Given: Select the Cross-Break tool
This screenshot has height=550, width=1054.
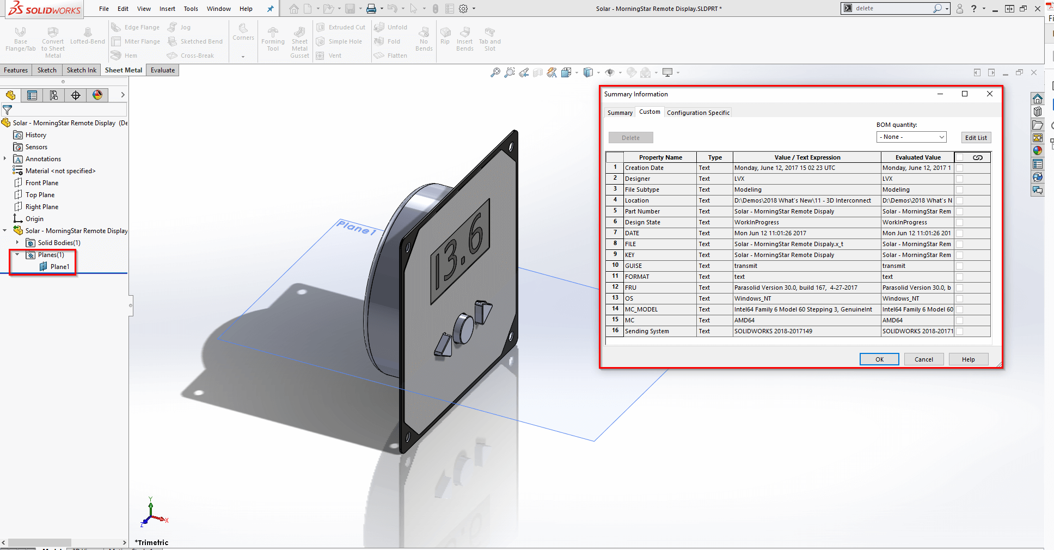Looking at the screenshot, I should [x=191, y=56].
